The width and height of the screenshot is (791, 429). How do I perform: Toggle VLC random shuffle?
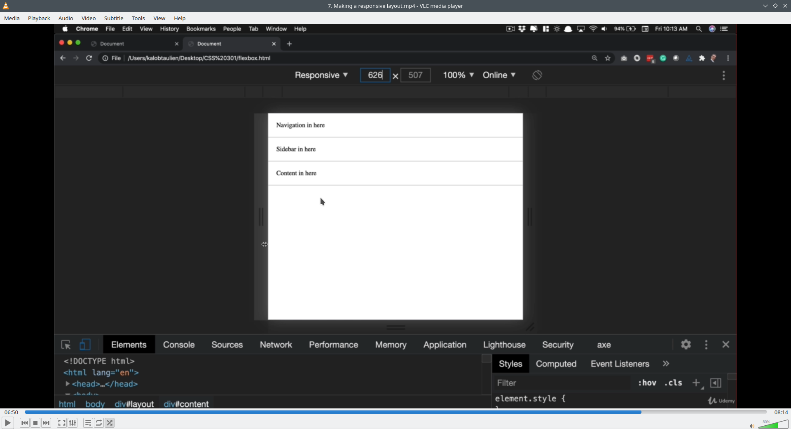coord(110,423)
